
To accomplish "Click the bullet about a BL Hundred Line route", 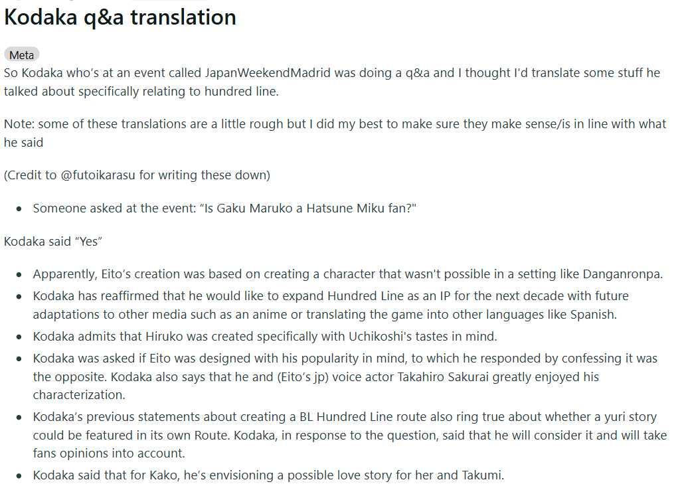I will click(350, 435).
